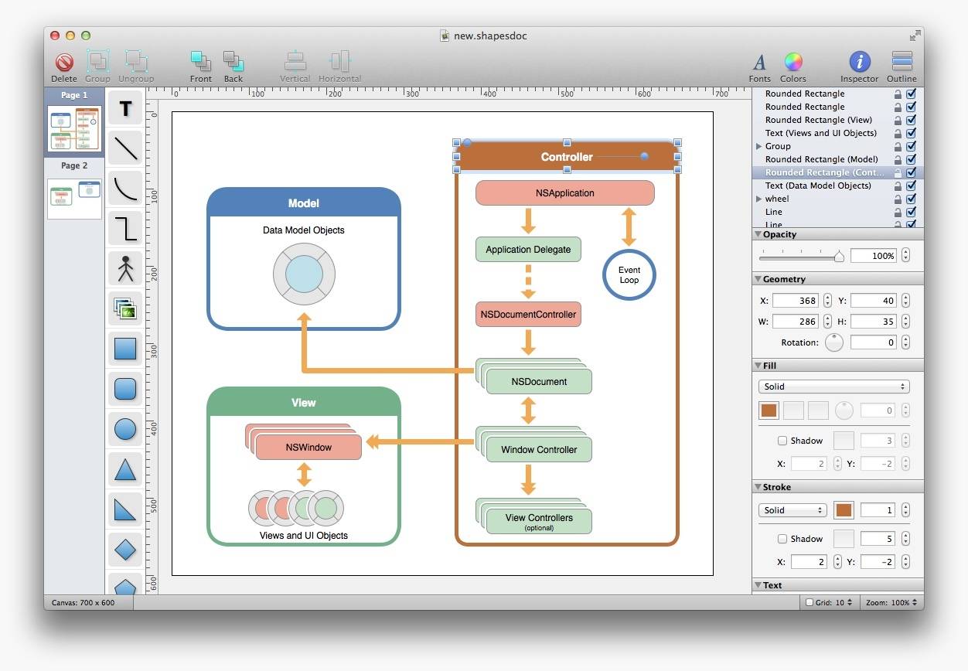Toggle visibility checkbox for wheel row
Viewport: 968px width, 671px height.
912,199
